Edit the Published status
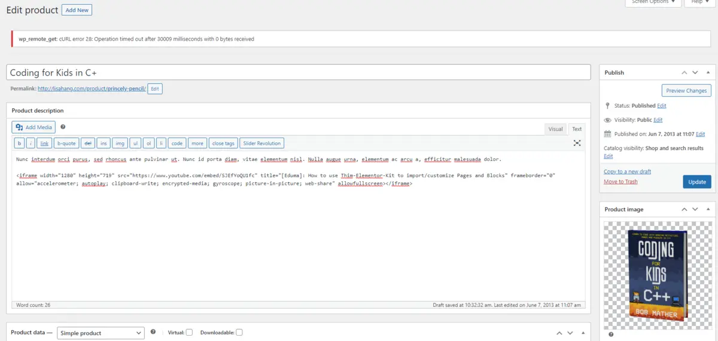The height and width of the screenshot is (341, 718). 662,106
